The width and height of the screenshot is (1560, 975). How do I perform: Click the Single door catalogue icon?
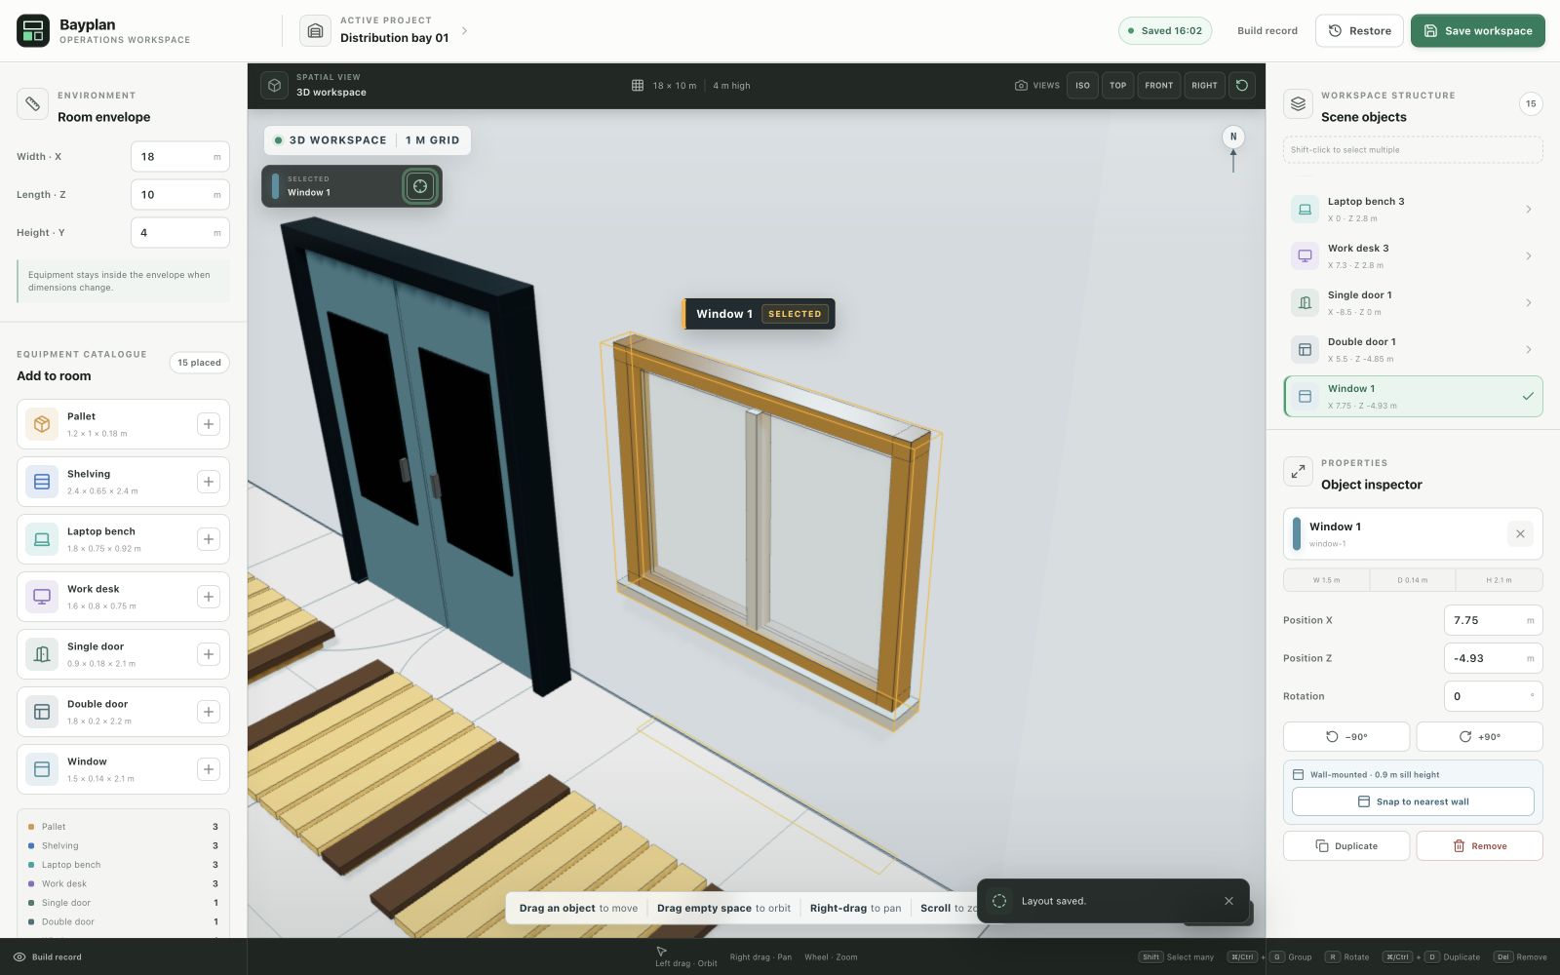[x=42, y=654]
